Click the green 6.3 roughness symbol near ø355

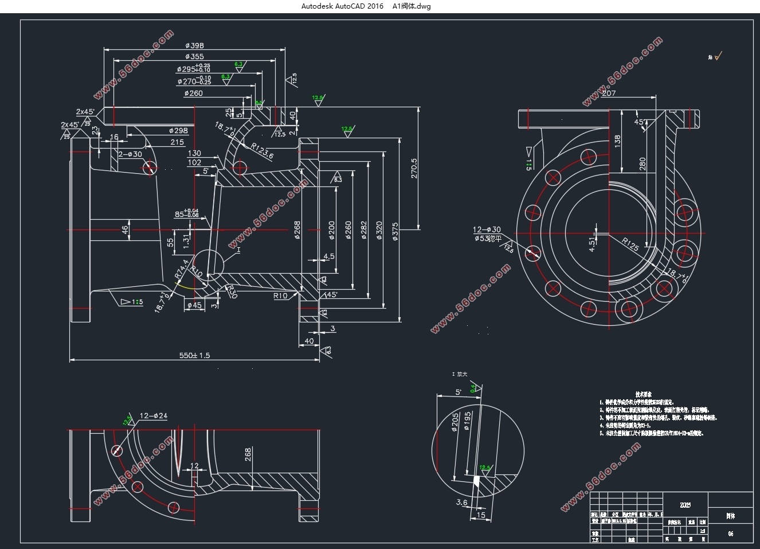click(x=238, y=64)
